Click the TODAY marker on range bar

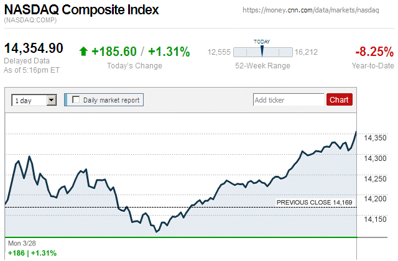coord(262,50)
